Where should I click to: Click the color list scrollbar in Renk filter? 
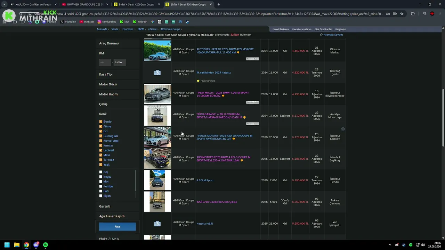click(x=136, y=181)
